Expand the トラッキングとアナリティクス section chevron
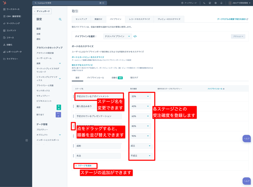 (60, 79)
